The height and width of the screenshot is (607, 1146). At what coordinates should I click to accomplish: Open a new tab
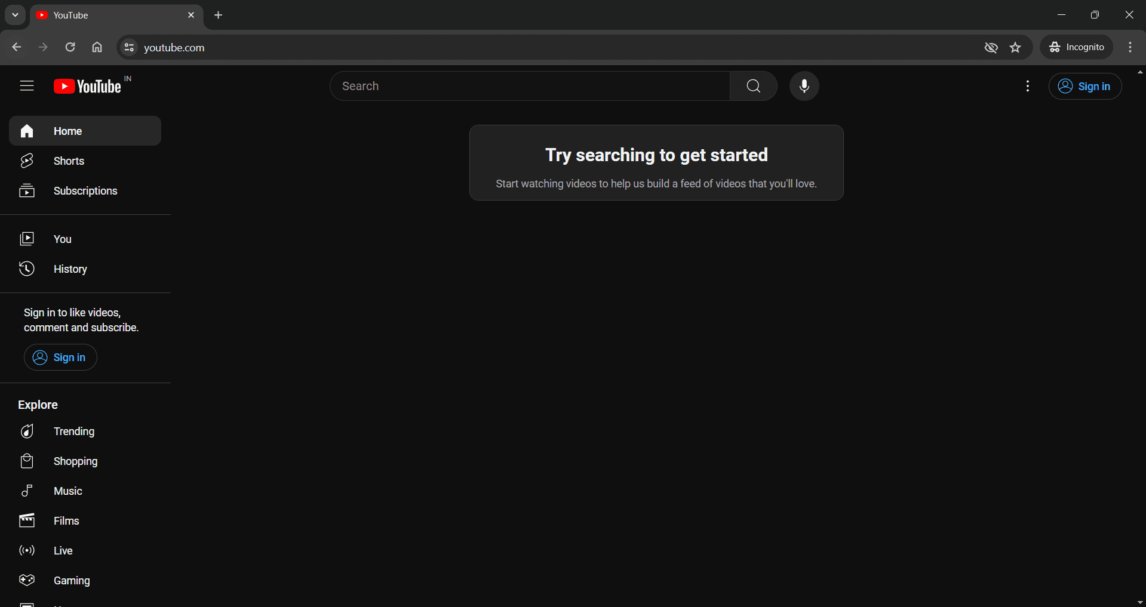coord(219,15)
